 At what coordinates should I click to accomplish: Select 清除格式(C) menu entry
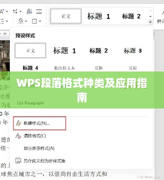click(31, 136)
